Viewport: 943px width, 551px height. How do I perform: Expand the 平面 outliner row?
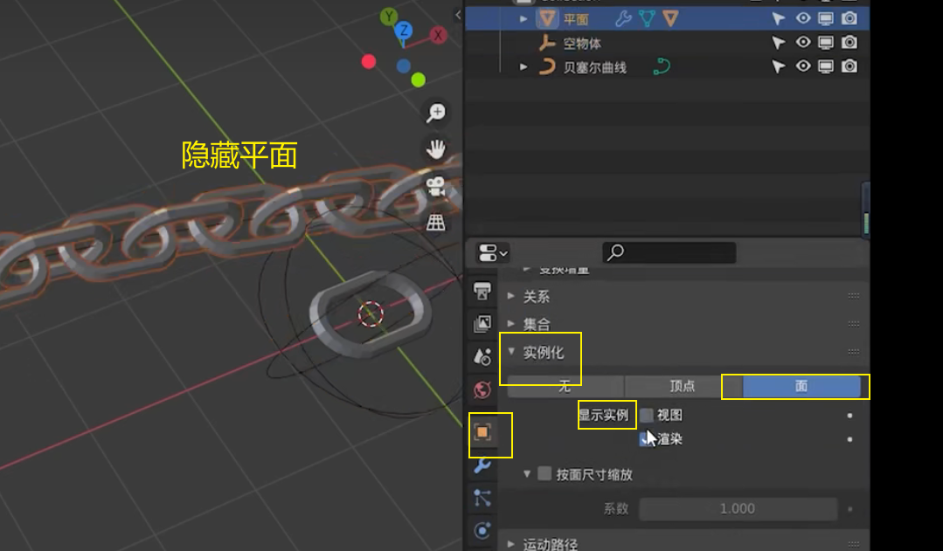click(524, 19)
